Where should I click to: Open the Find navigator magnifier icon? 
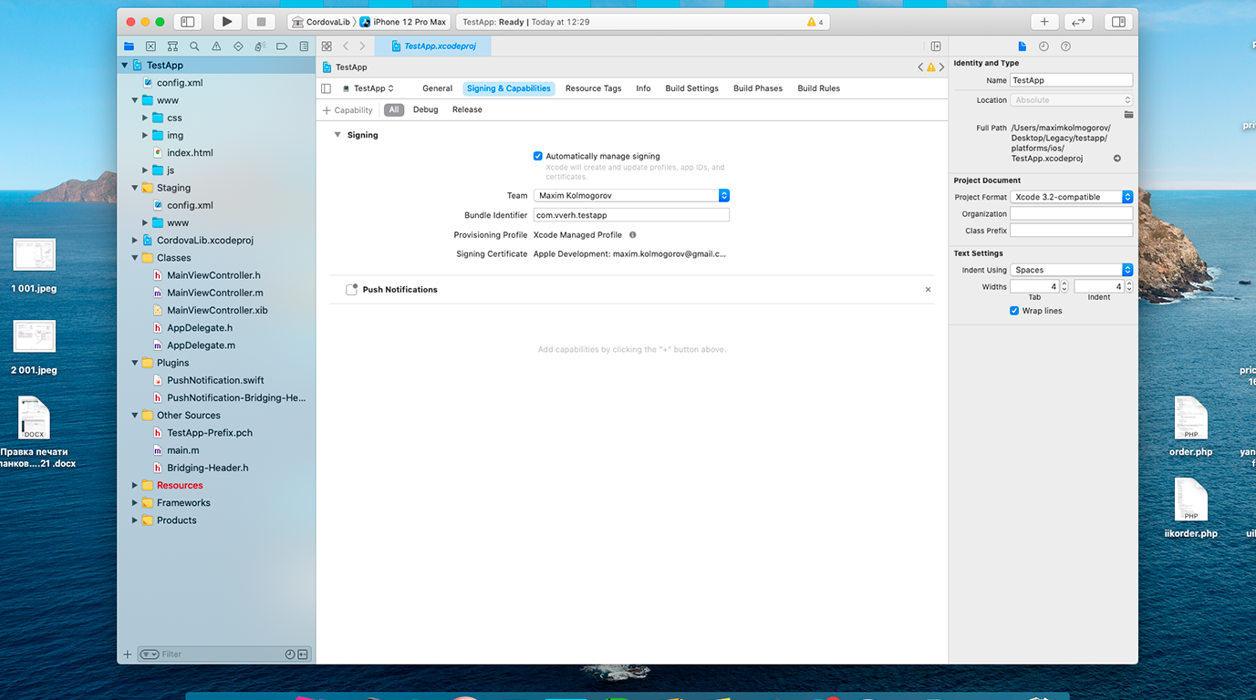point(194,46)
